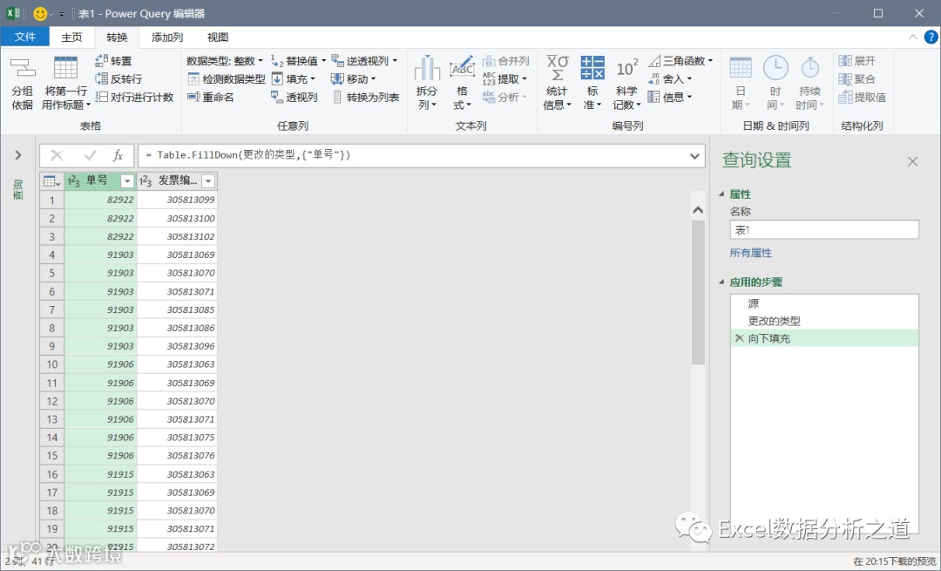Click Reverse Rows (反转行)

point(118,78)
